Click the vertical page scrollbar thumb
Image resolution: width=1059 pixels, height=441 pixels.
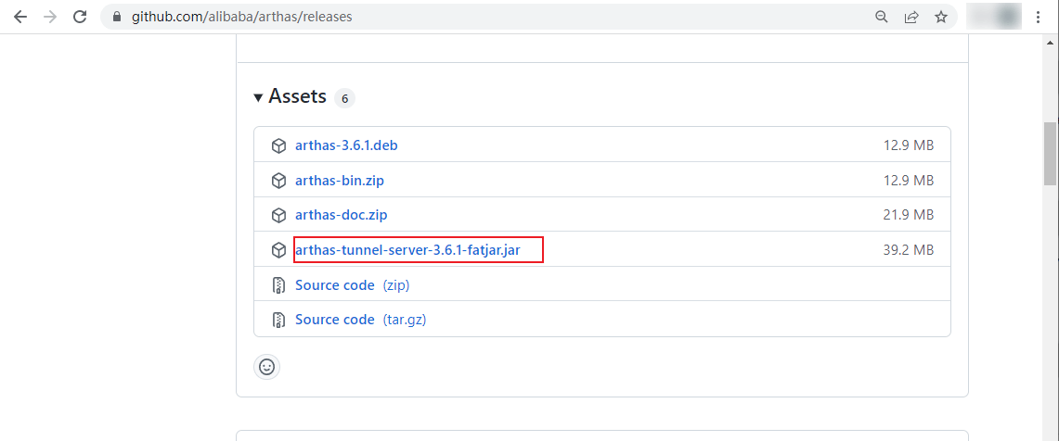click(x=1051, y=153)
